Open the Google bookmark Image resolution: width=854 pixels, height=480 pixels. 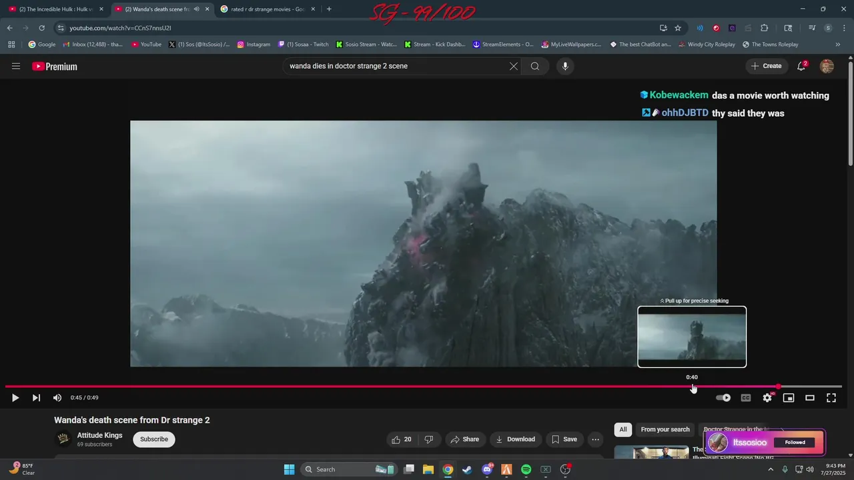click(x=41, y=45)
